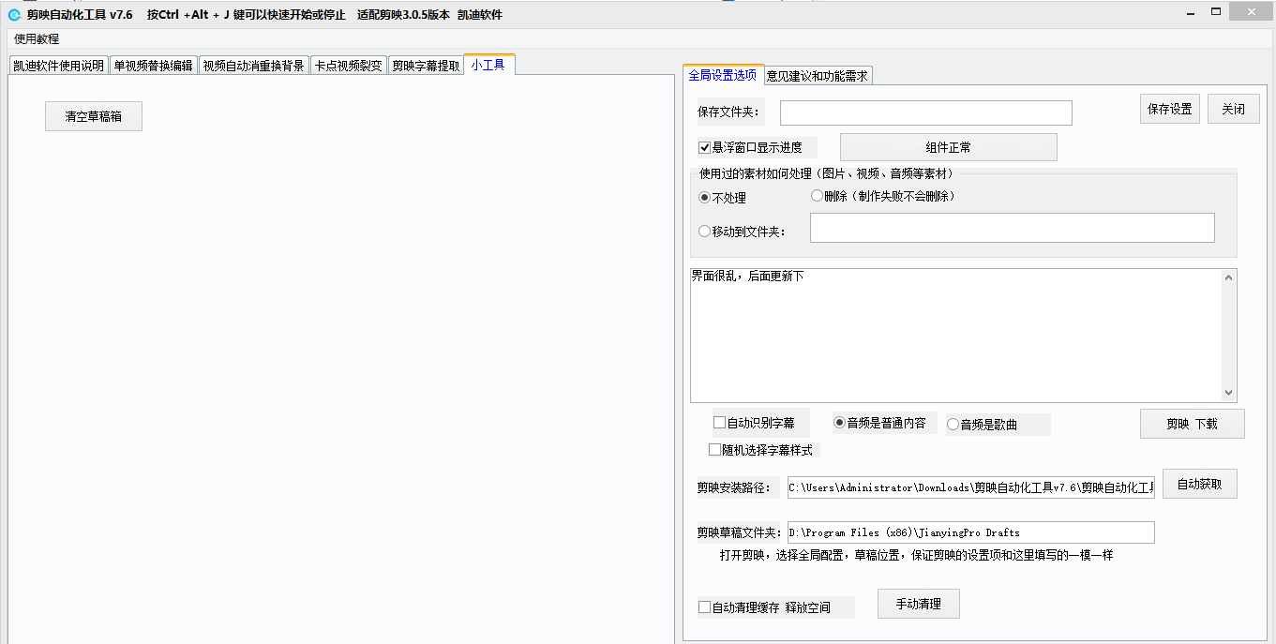Screen dimensions: 1276x644
Task: Uncheck the 悬浮窗口显示进度 checkbox
Action: click(705, 147)
